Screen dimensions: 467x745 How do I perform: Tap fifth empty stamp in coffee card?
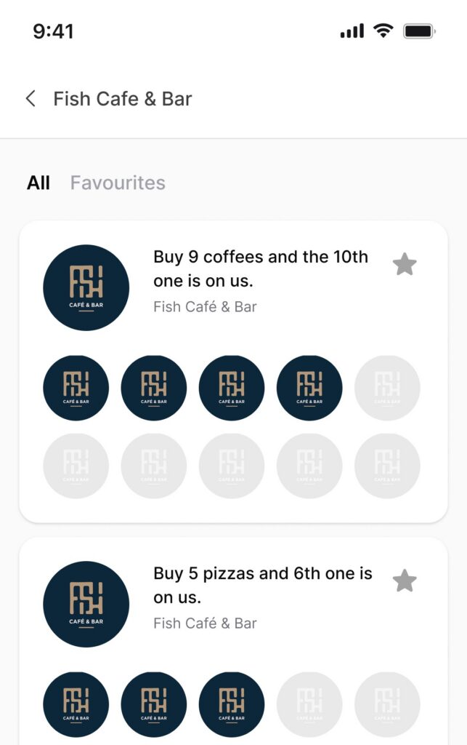387,388
